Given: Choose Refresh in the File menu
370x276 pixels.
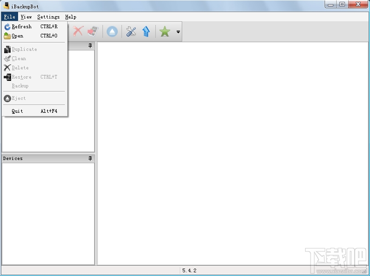Looking at the screenshot, I should tap(34, 27).
